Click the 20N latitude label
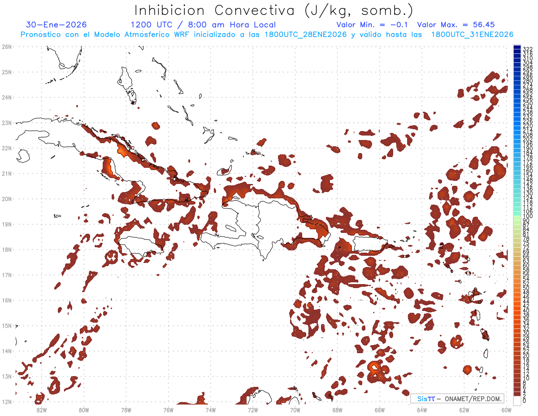538x416 pixels. click(7, 199)
